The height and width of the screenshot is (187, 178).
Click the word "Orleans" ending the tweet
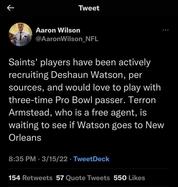[25, 138]
